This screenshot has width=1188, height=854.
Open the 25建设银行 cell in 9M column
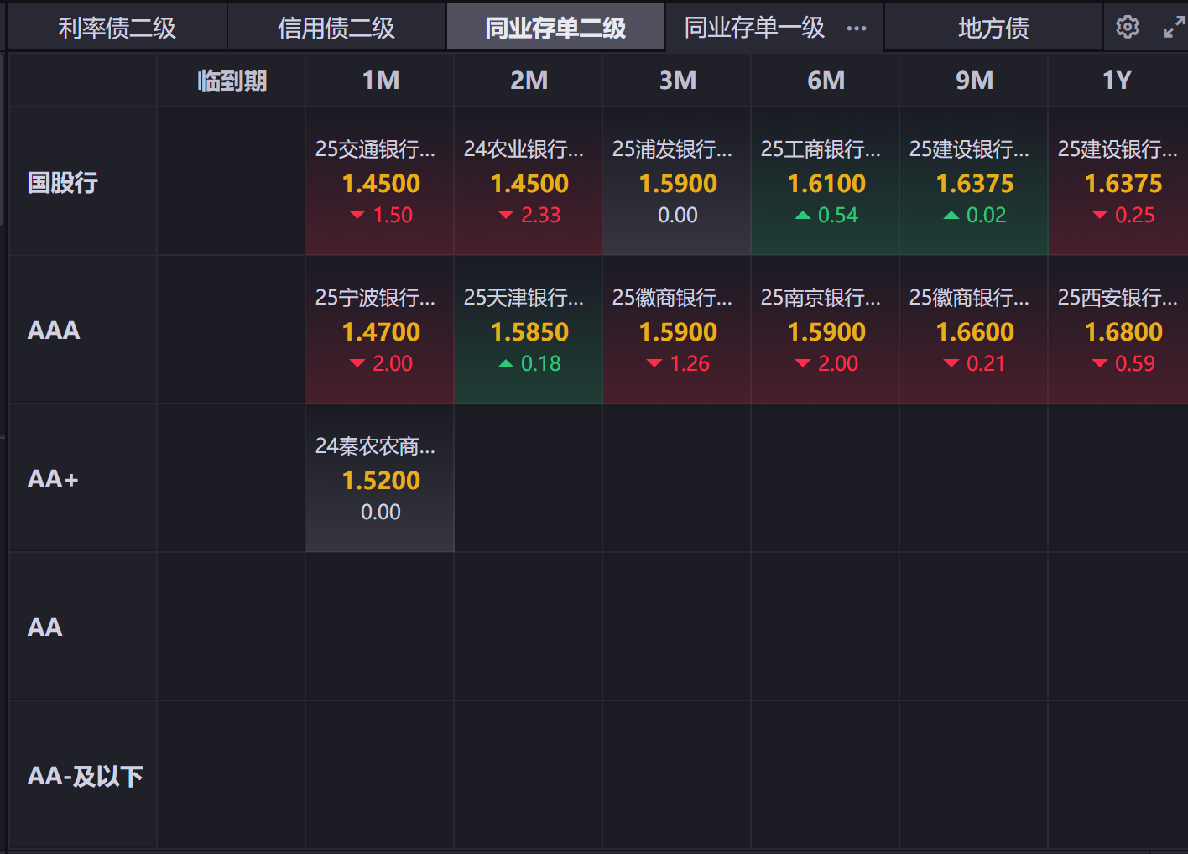pos(974,181)
